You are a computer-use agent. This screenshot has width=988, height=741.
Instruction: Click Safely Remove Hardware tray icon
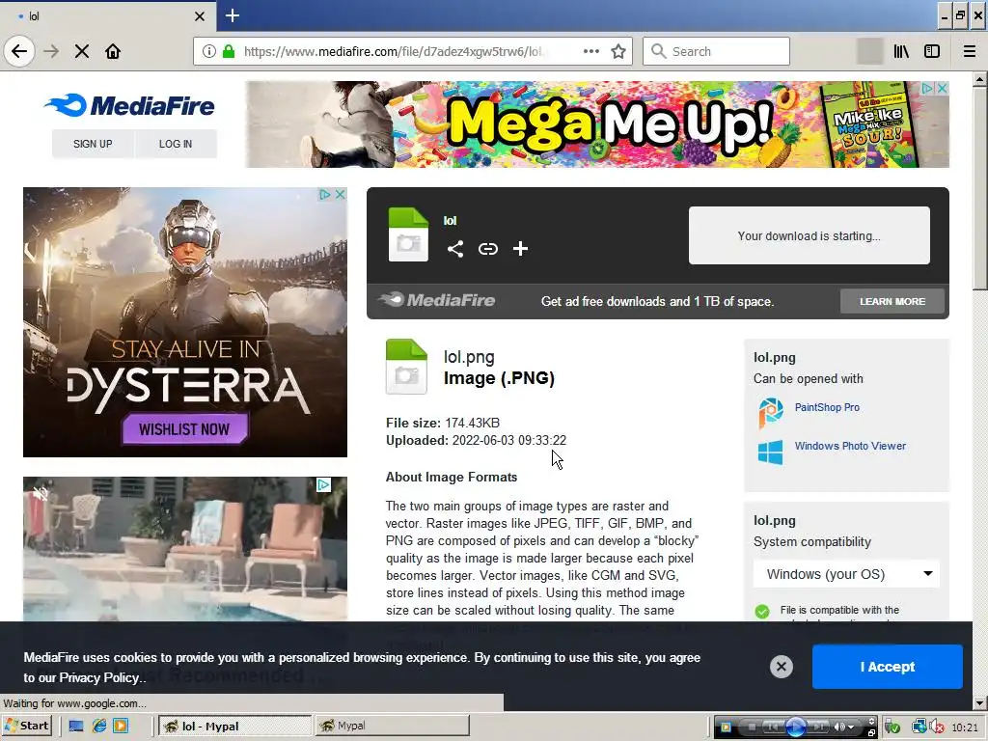click(x=892, y=727)
